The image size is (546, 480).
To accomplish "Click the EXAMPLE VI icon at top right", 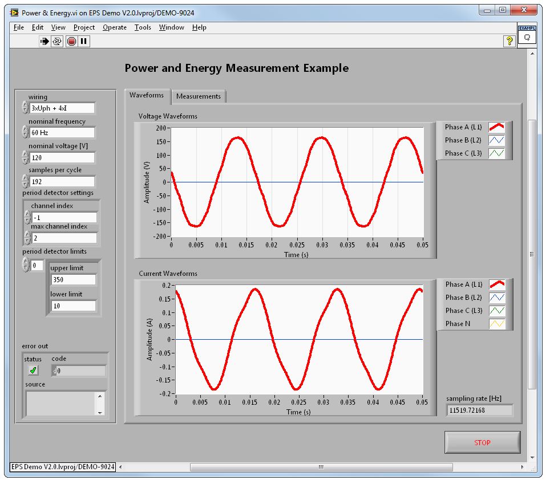I will coord(526,35).
